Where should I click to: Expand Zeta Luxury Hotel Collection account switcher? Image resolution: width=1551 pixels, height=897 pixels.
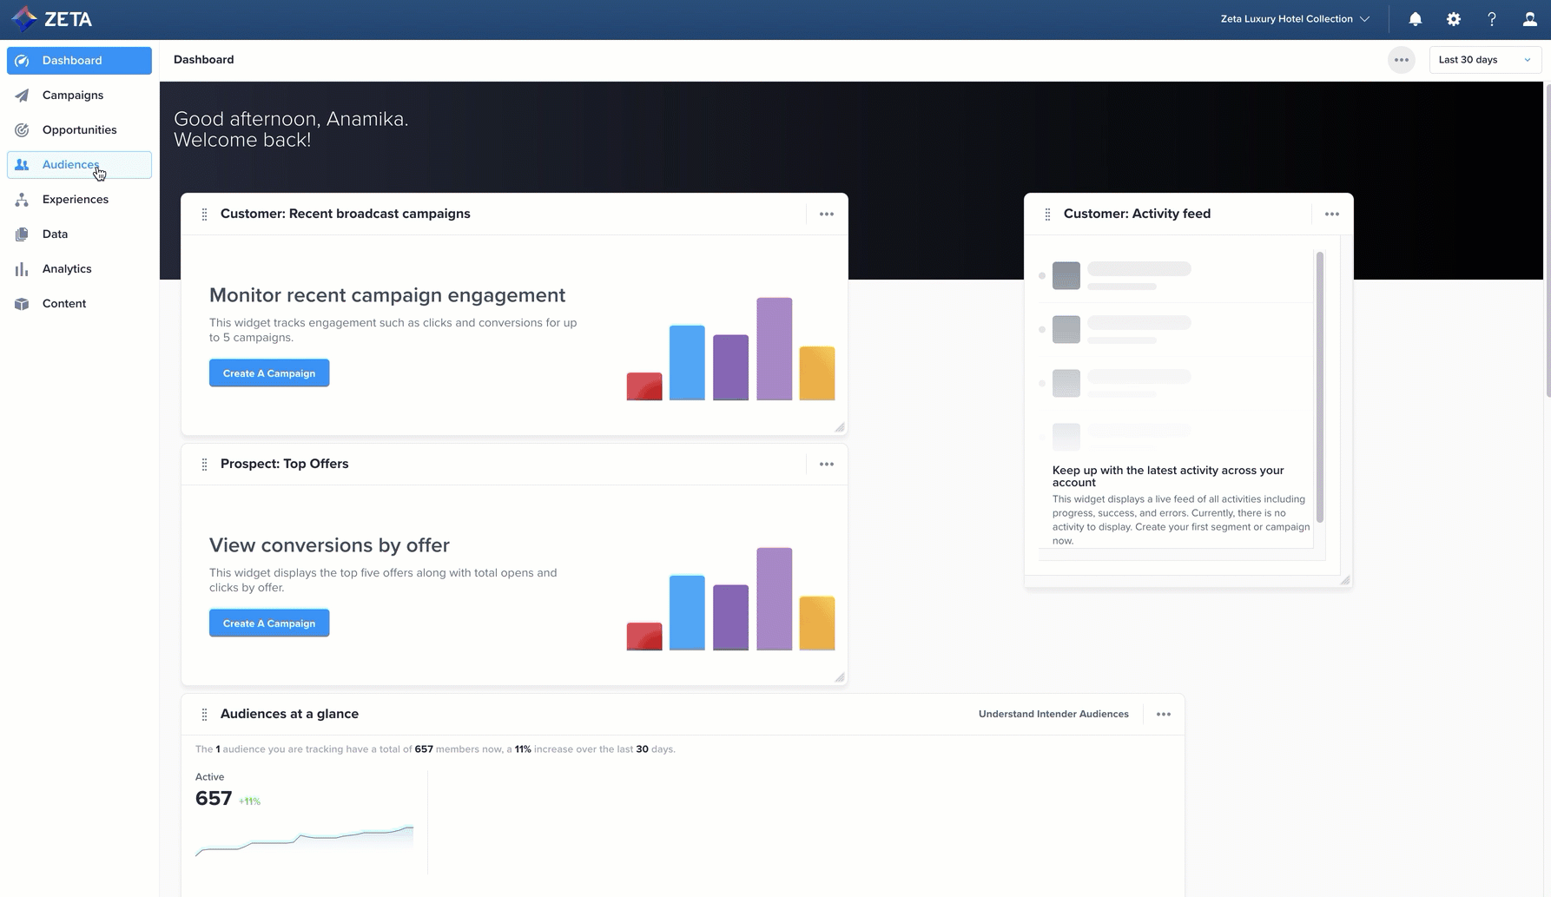tap(1295, 19)
